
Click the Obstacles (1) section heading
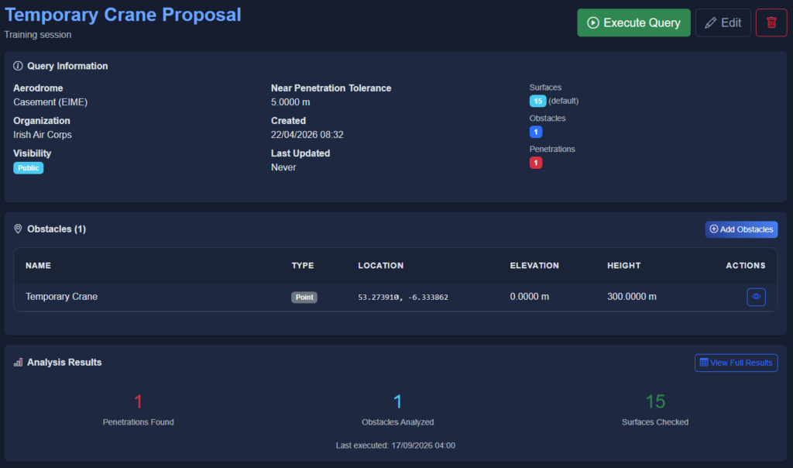coord(57,229)
